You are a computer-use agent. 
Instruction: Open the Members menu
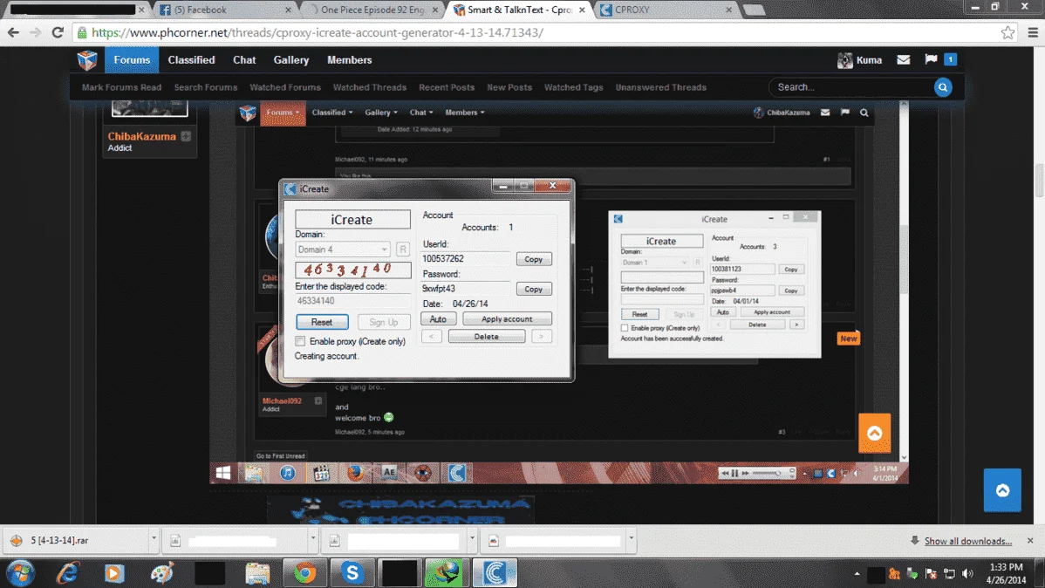349,60
